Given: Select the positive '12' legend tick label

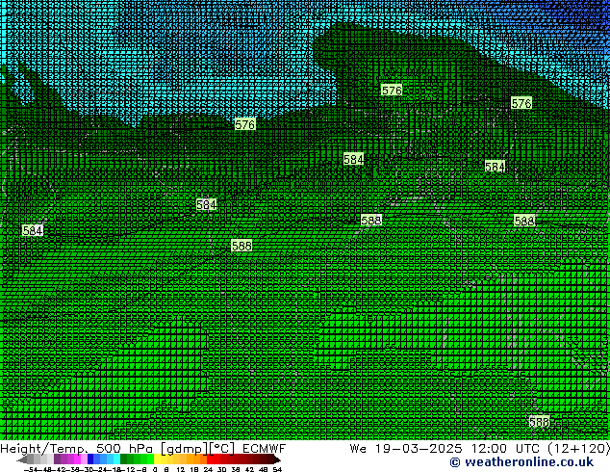Looking at the screenshot, I should [x=181, y=469].
